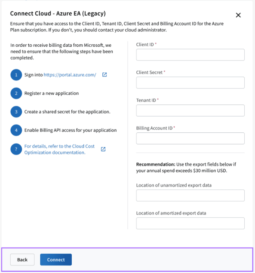The width and height of the screenshot is (255, 273).
Task: Click the question mark help circle
Action: [x=16, y=149]
